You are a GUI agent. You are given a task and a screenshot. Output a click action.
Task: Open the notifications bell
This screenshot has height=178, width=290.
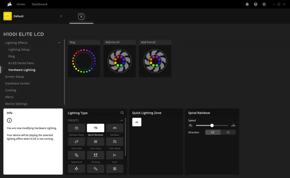coord(247,4)
